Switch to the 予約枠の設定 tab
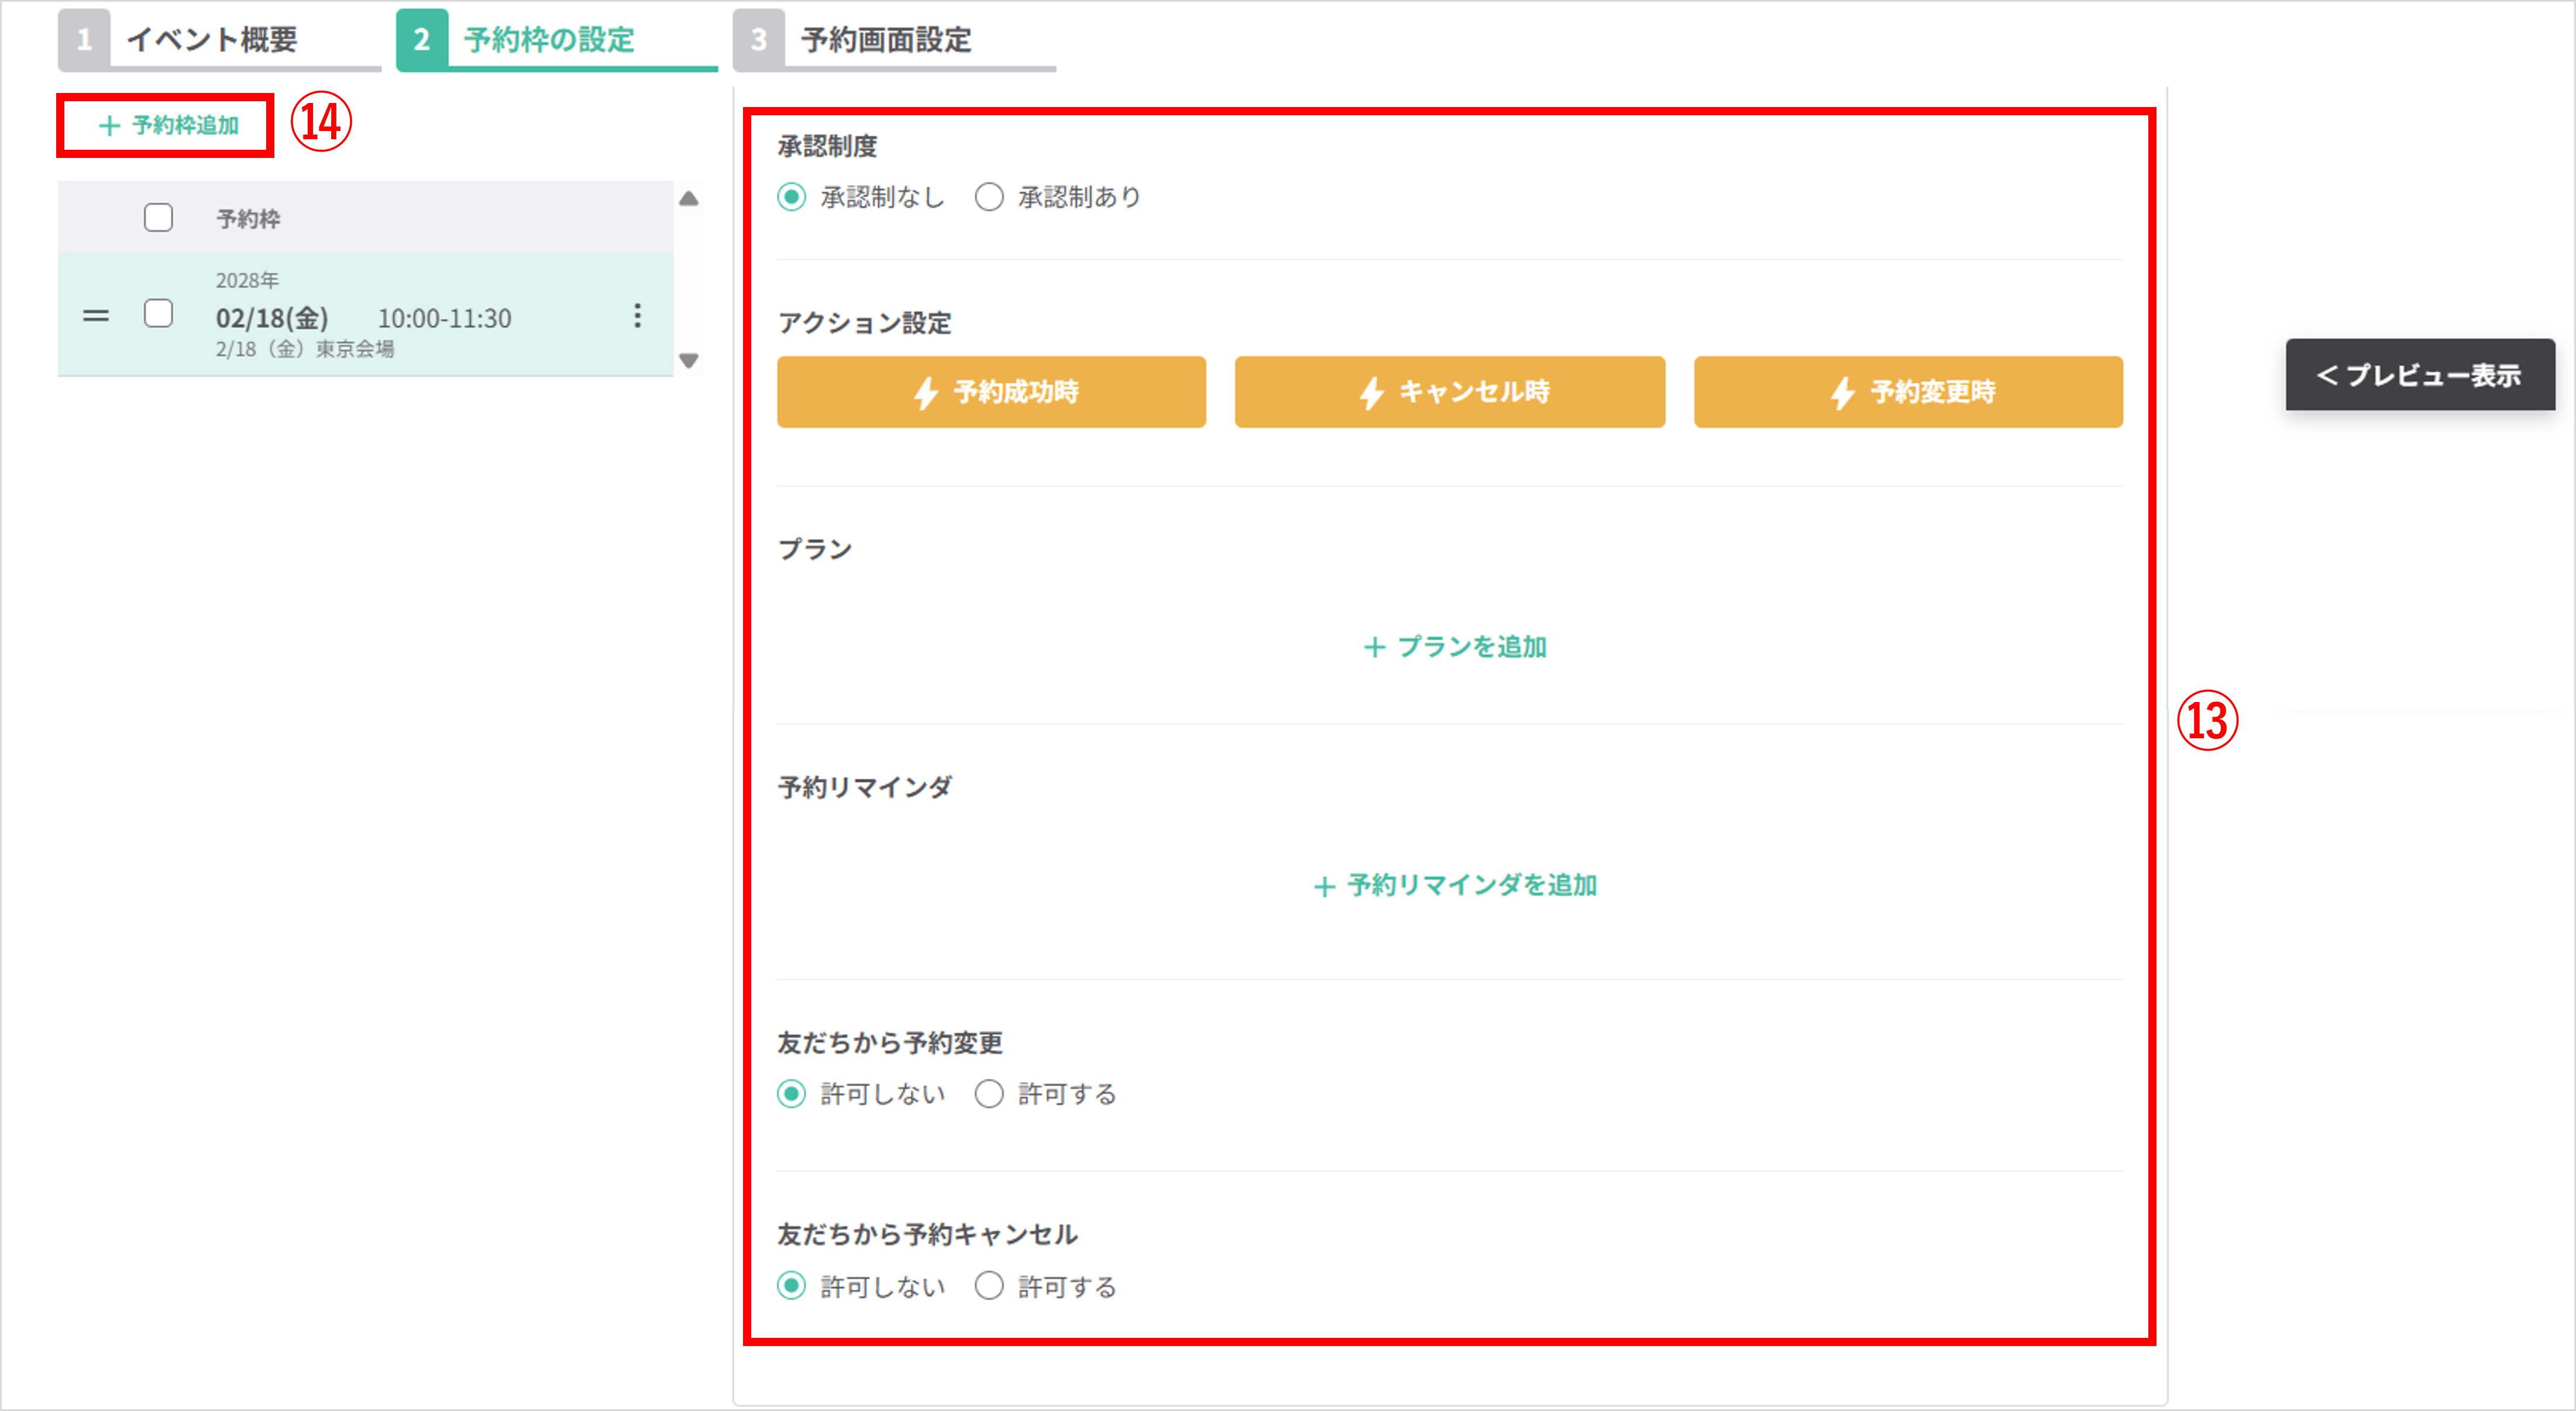This screenshot has height=1411, width=2576. click(x=557, y=40)
